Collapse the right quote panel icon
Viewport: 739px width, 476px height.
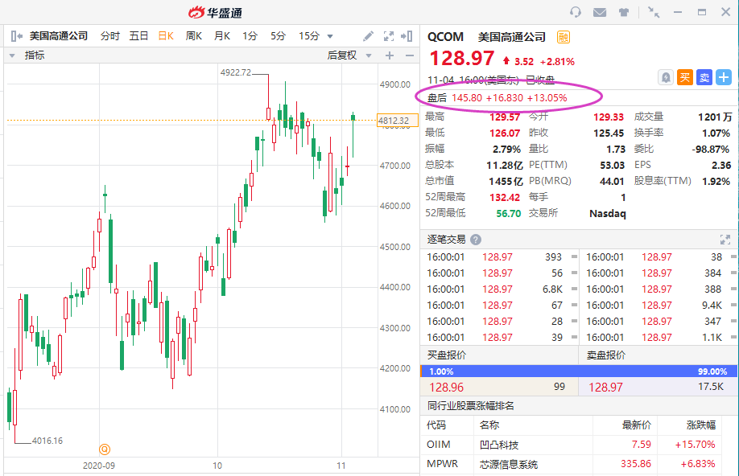pyautogui.click(x=407, y=36)
